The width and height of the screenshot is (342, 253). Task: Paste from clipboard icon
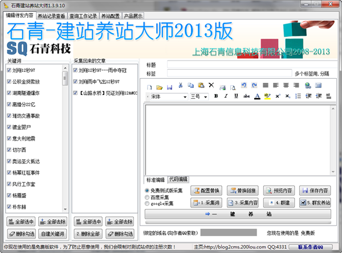pyautogui.click(x=201, y=85)
